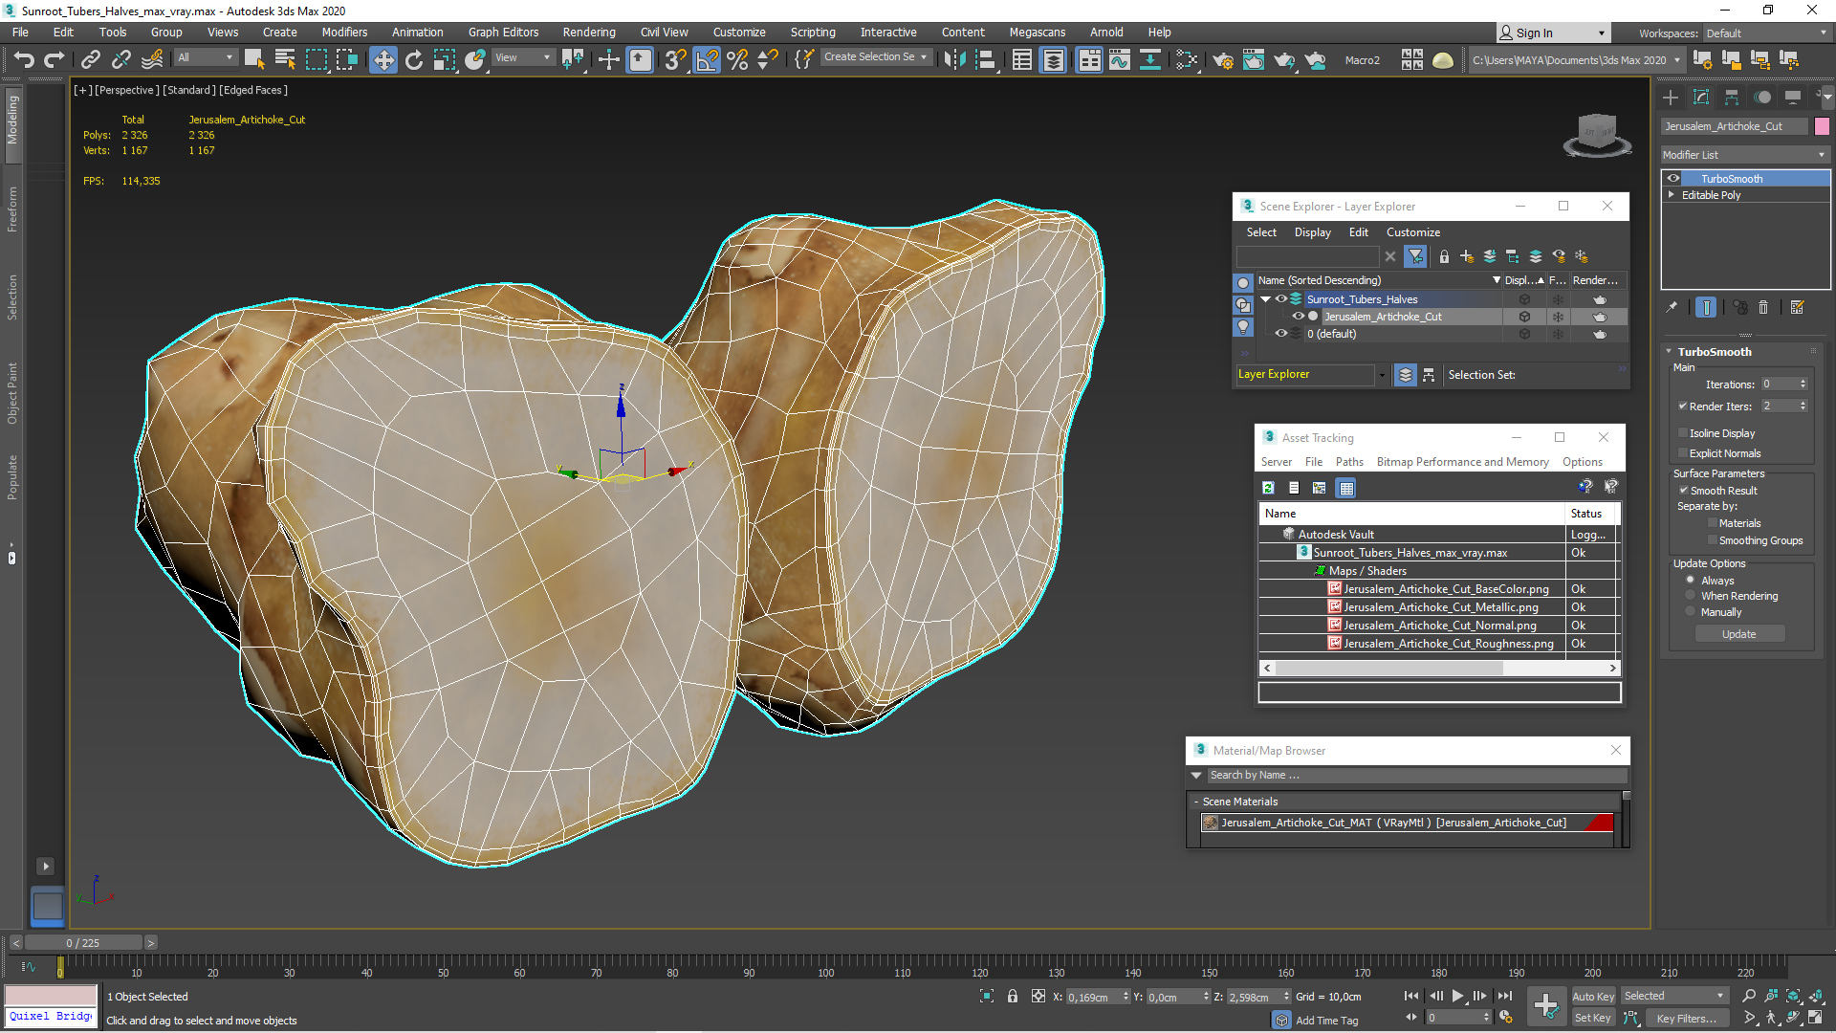
Task: Click the Refresh icon in Asset Tracking
Action: click(1268, 488)
